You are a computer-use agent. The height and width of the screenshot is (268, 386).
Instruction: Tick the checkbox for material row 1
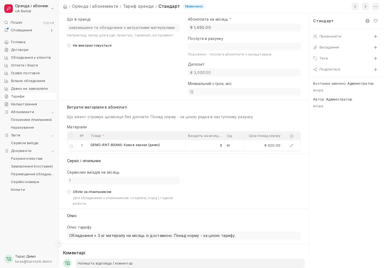71,146
